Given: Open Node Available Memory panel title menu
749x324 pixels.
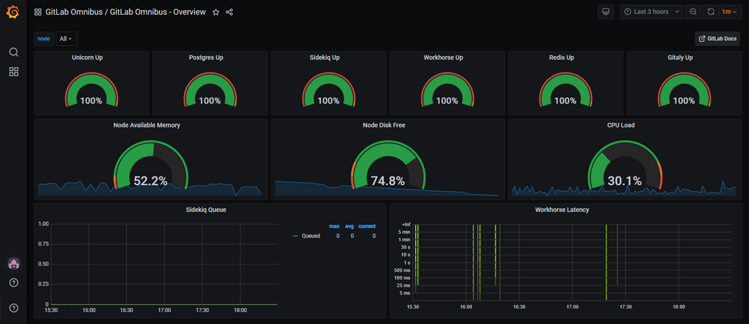Looking at the screenshot, I should click(147, 125).
